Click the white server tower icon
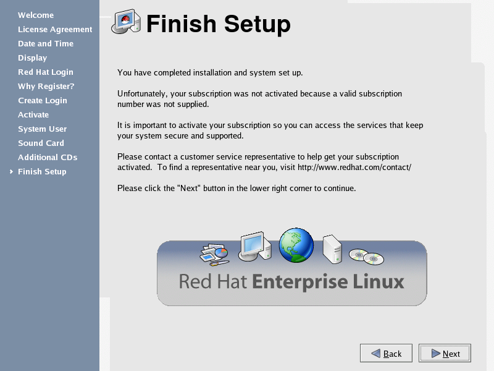 332,249
